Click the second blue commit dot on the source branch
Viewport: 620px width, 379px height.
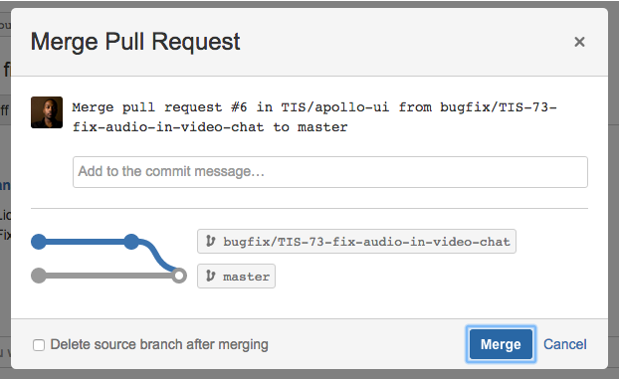point(131,242)
